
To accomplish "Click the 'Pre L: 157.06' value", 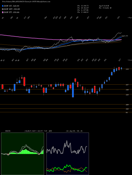I will (x=83, y=10).
